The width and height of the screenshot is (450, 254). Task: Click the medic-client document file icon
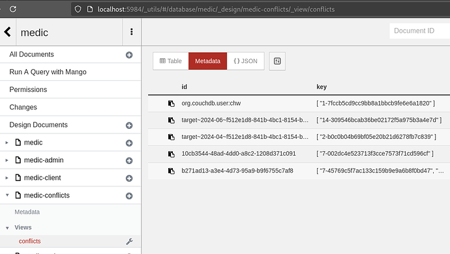18,178
